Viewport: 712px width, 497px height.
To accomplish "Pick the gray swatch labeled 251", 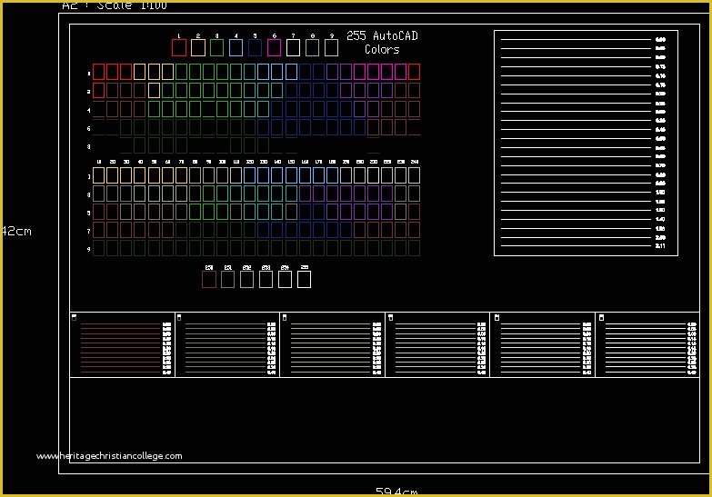I will pos(228,279).
